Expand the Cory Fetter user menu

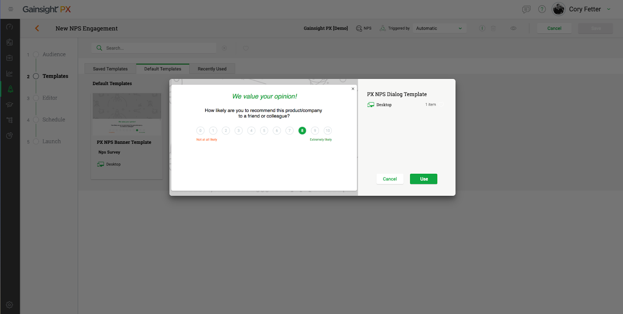609,9
